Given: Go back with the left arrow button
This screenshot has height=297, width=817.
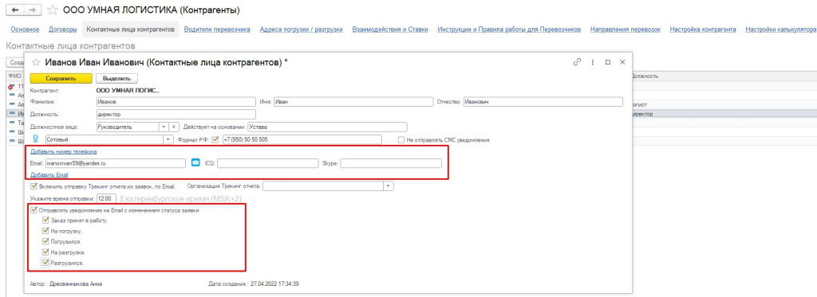Looking at the screenshot, I should pyautogui.click(x=16, y=10).
